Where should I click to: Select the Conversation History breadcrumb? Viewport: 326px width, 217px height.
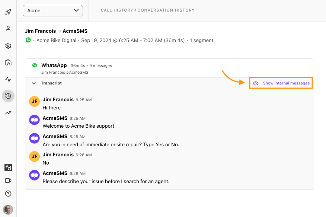(x=166, y=10)
